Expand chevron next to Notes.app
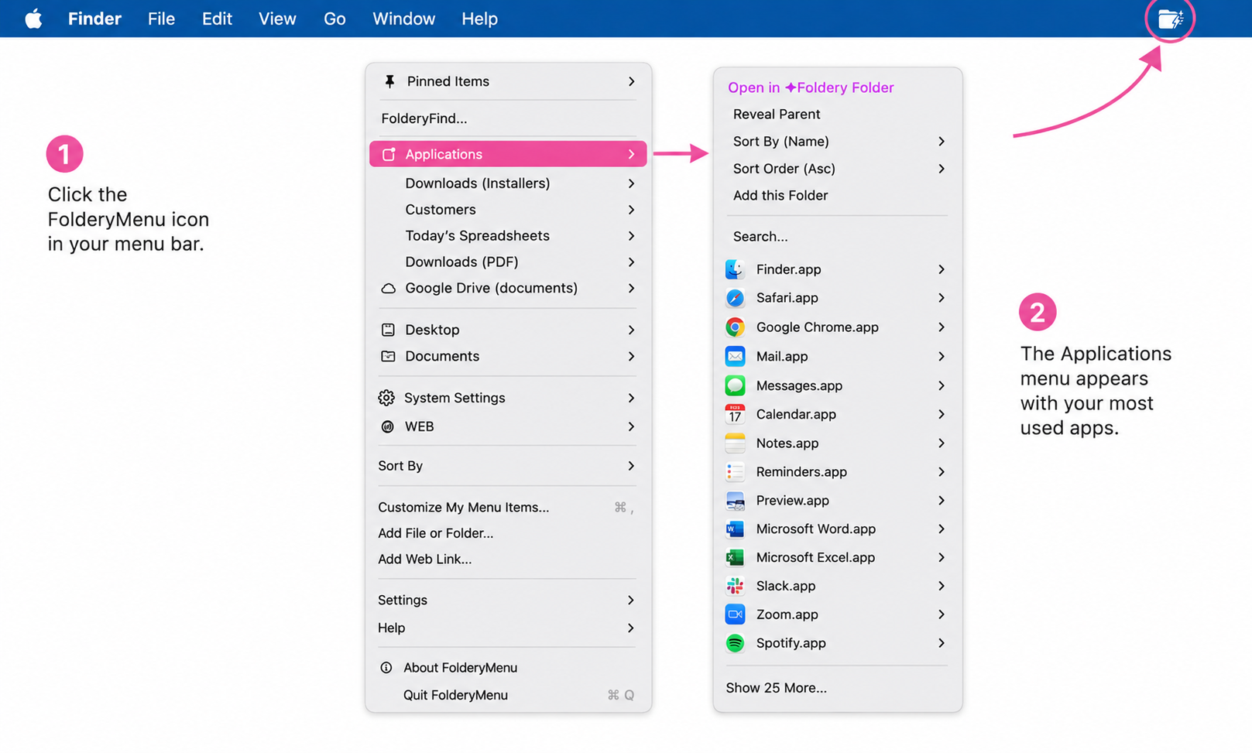Screen dimensions: 1252x753 click(x=941, y=443)
